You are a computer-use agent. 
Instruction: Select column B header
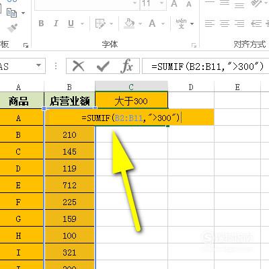pyautogui.click(x=69, y=87)
